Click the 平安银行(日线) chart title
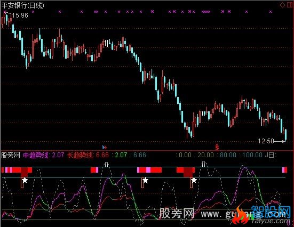Screen dimensions: 294x227 [23, 5]
